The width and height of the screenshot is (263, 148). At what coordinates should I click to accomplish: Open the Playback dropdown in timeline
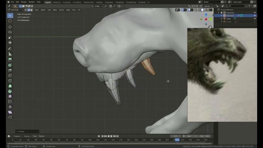tap(18, 136)
